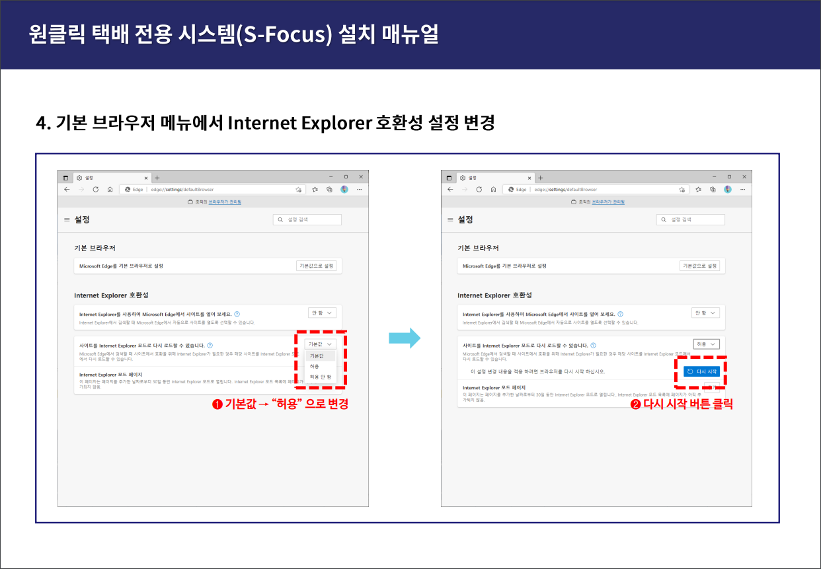821x569 pixels.
Task: Click '기본값으로 설정' button in the right Edge window
Action: click(700, 266)
